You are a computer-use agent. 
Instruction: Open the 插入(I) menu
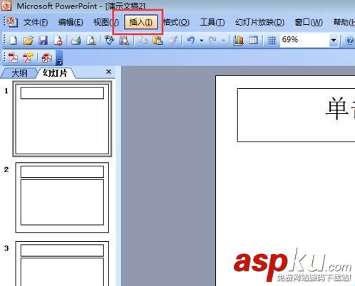point(141,22)
